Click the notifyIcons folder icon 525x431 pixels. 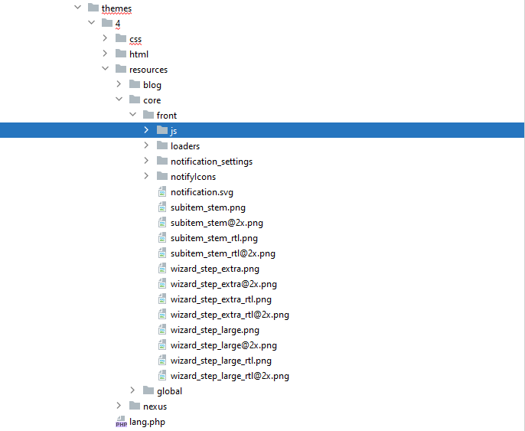[x=161, y=177]
